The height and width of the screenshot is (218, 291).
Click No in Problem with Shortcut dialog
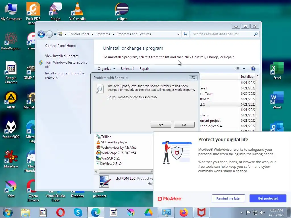(x=184, y=125)
